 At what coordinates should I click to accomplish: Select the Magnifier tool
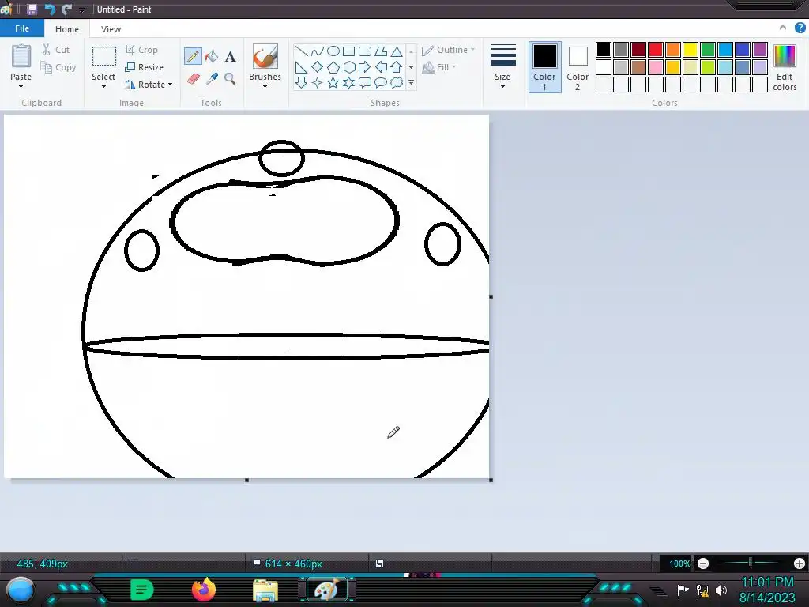click(x=230, y=78)
